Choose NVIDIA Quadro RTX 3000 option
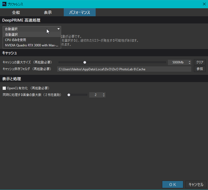The width and height of the screenshot is (208, 190). (x=32, y=45)
